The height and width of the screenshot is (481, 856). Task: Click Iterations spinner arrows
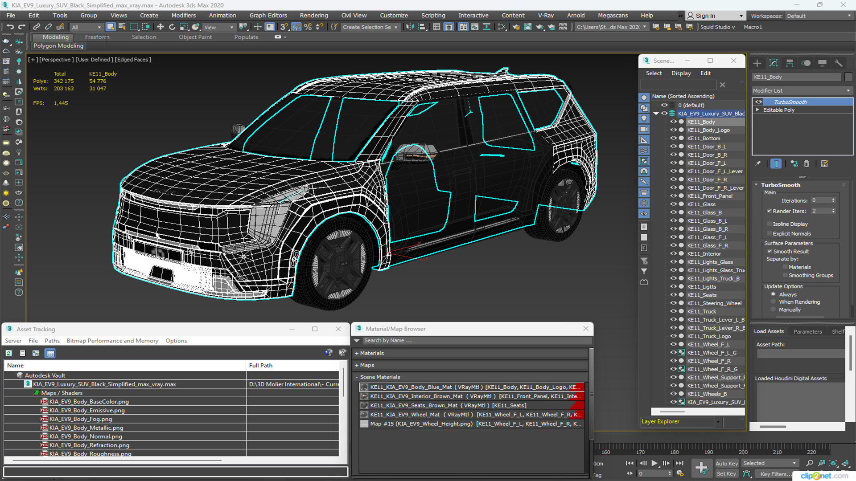833,200
